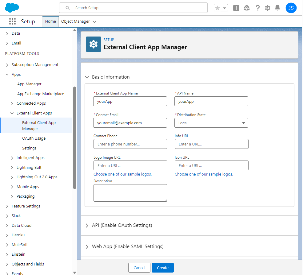This screenshot has height=275, width=303.
Task: Expand the Data tree node
Action: (7, 33)
